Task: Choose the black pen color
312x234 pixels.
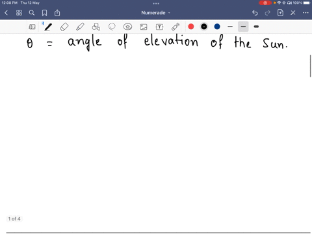Action: point(204,27)
